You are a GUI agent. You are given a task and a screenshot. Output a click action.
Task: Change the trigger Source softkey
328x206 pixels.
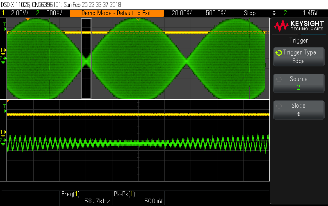tap(299, 83)
